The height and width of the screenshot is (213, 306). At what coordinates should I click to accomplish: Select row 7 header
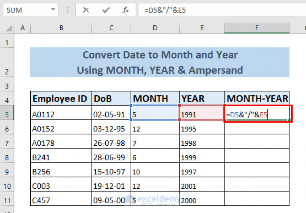click(x=7, y=141)
